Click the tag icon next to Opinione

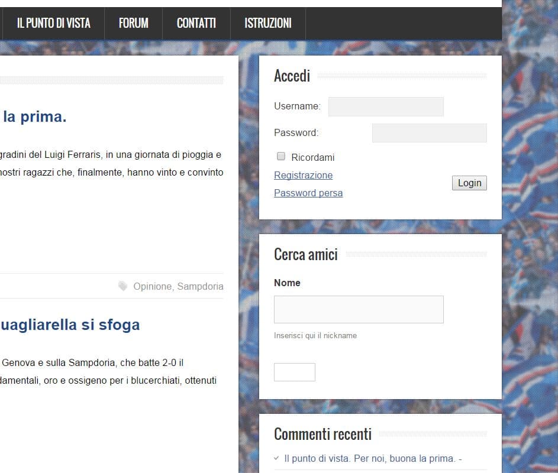click(x=122, y=286)
